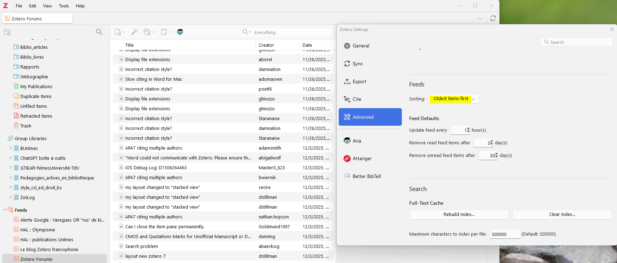Image resolution: width=617 pixels, height=263 pixels.
Task: Open Export pane in Zotero Settings
Action: coord(370,81)
